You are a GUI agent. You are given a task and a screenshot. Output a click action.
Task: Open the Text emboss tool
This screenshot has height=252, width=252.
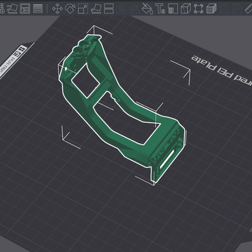coord(160,8)
